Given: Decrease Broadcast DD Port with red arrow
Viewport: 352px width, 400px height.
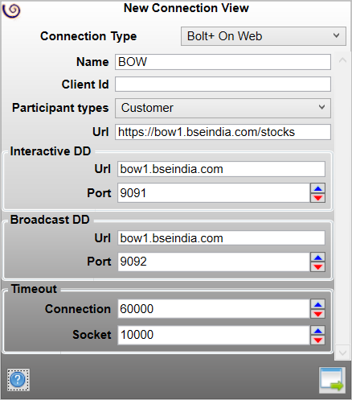Looking at the screenshot, I should click(x=318, y=267).
